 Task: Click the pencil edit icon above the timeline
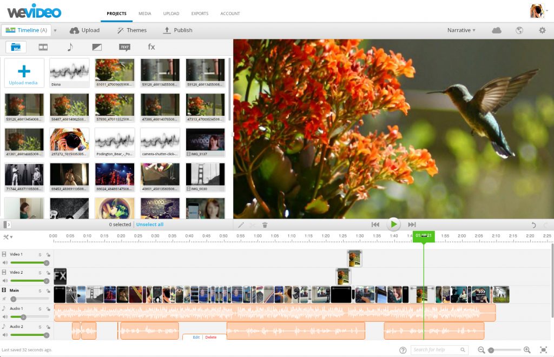(x=241, y=224)
